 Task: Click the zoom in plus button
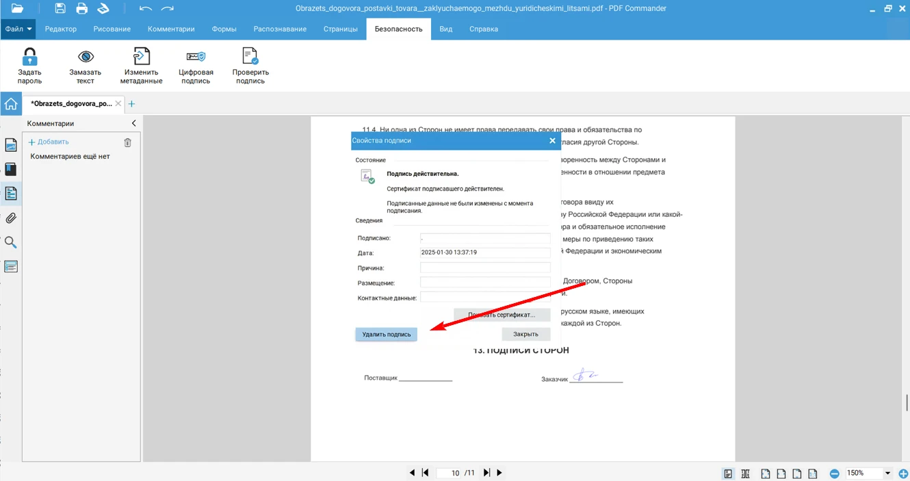coord(903,473)
